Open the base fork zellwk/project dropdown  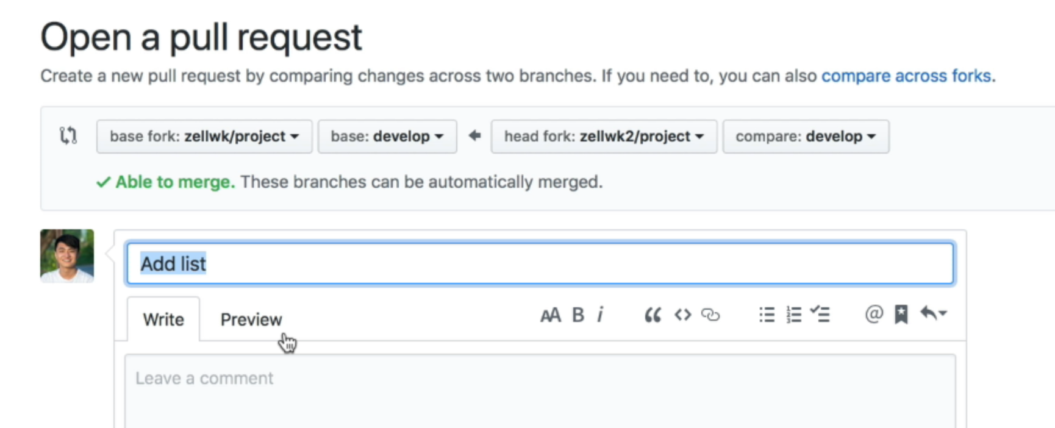[204, 136]
